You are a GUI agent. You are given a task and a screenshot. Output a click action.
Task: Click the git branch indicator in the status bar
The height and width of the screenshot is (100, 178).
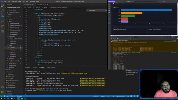[x=6, y=96]
